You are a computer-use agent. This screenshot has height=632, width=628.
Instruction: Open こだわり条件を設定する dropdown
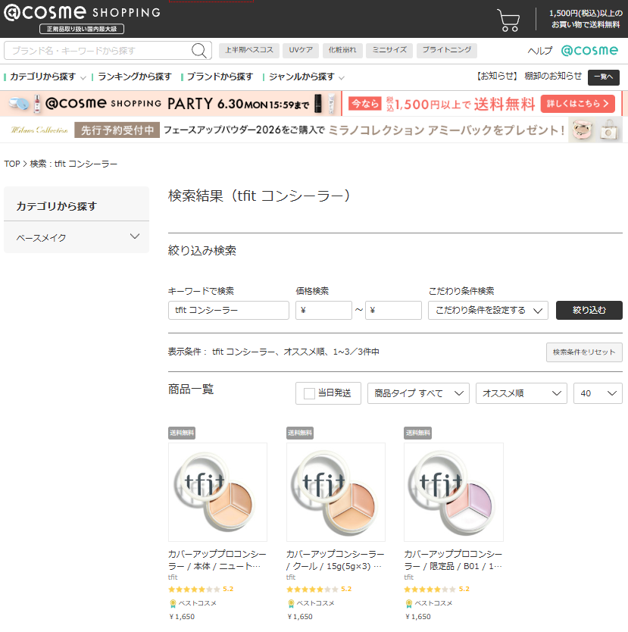click(x=488, y=311)
